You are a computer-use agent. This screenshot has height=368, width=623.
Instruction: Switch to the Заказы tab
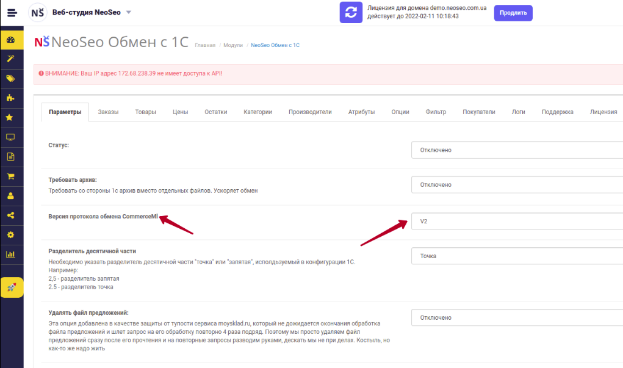[x=108, y=112]
